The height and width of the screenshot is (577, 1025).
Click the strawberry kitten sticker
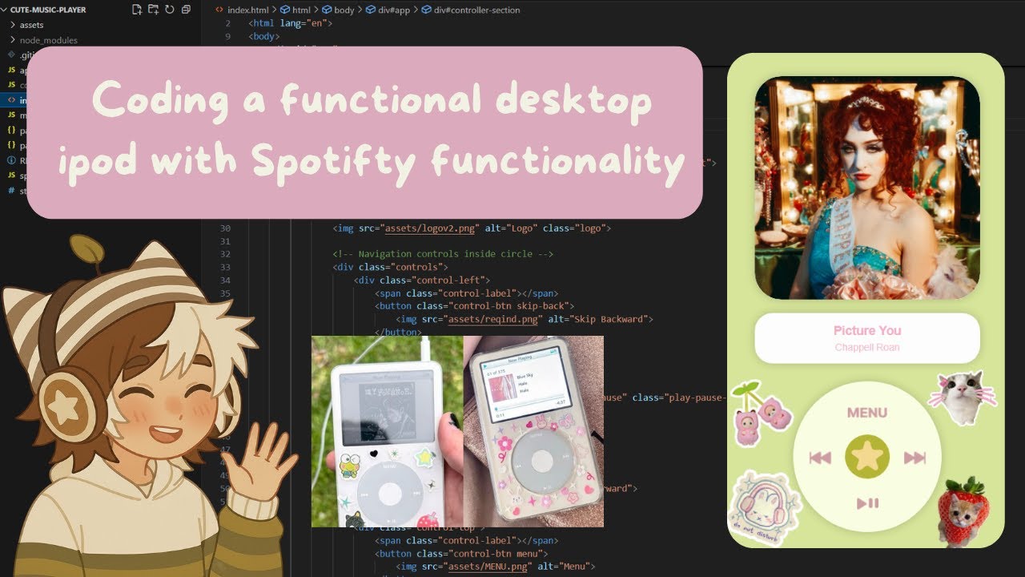tap(963, 512)
